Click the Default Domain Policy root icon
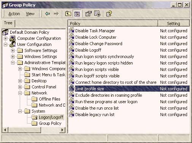Viewport: 192px width, 143px height. [x=5, y=32]
